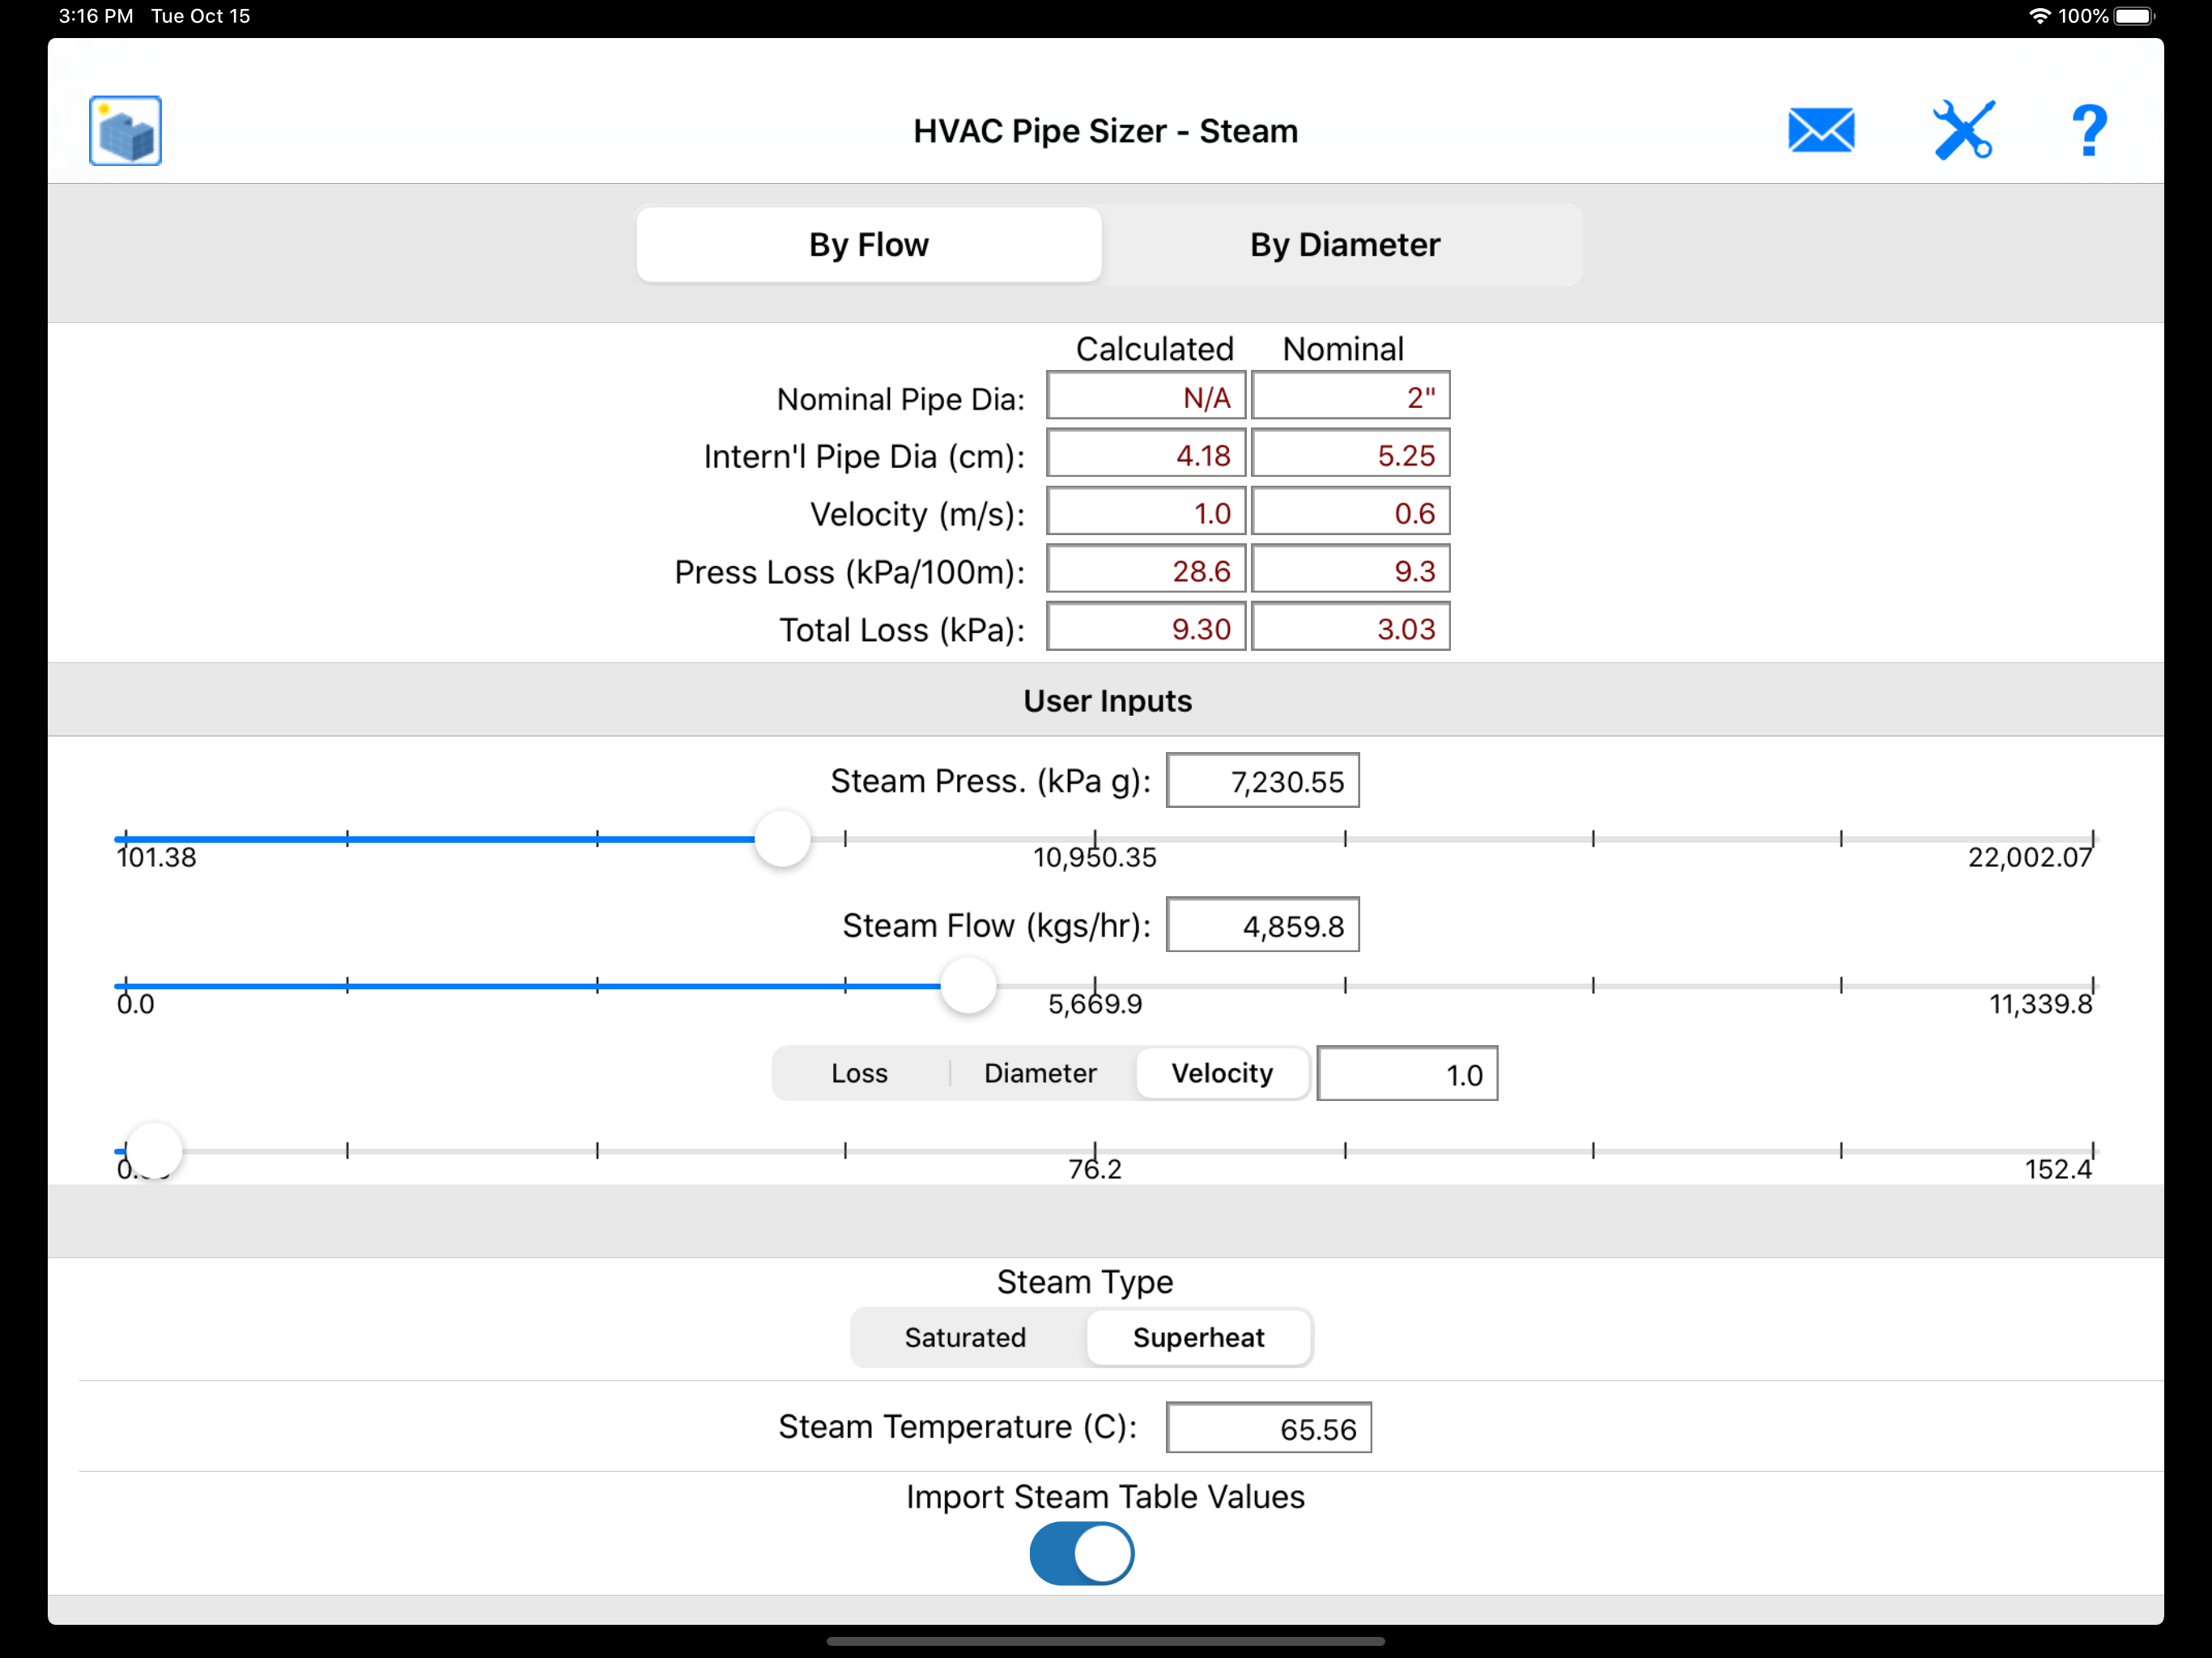Edit the Steam Flow (kgs/hr) field
Screen dimensions: 2212x1658
point(1262,925)
